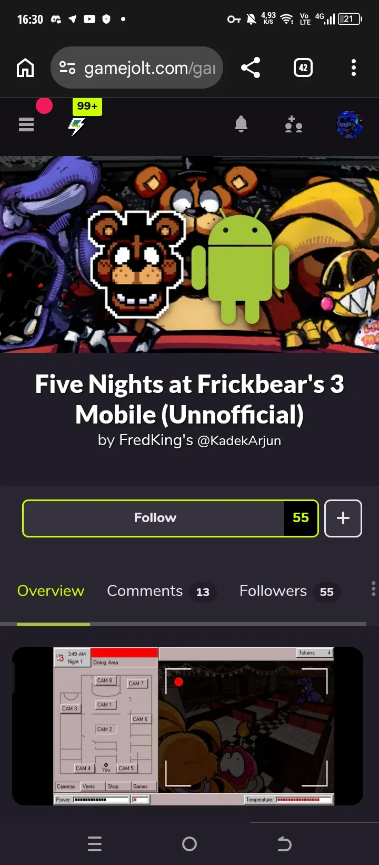Tap the follower count 55 badge

pyautogui.click(x=301, y=518)
